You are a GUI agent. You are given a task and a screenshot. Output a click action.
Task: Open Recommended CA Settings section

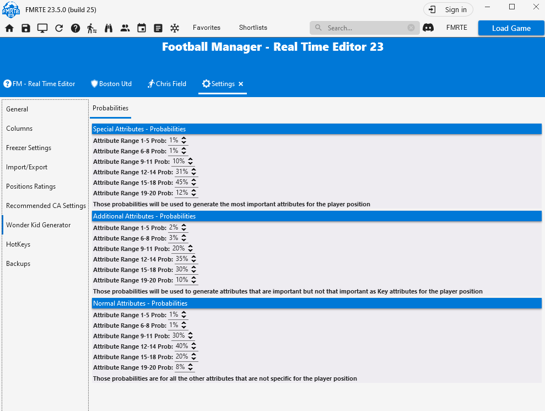pos(45,206)
